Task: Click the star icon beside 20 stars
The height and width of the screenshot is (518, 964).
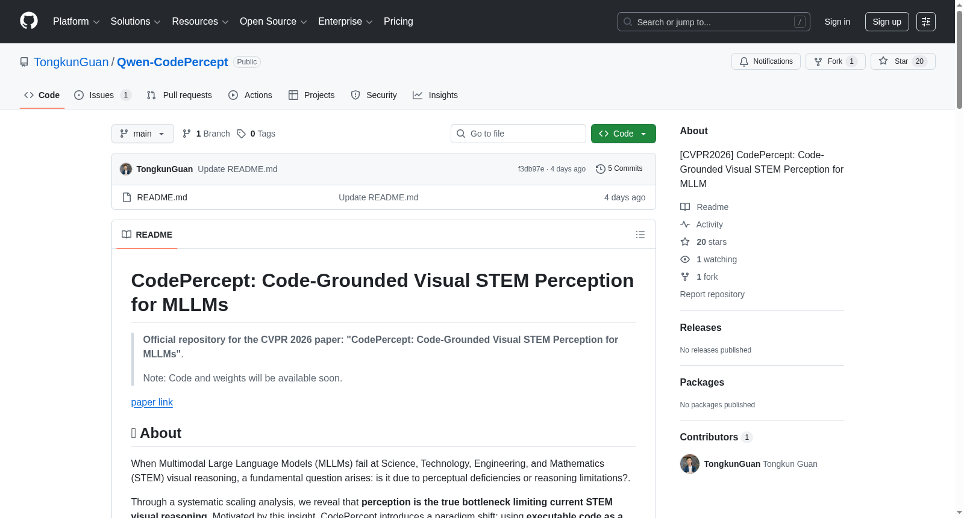Action: [685, 242]
